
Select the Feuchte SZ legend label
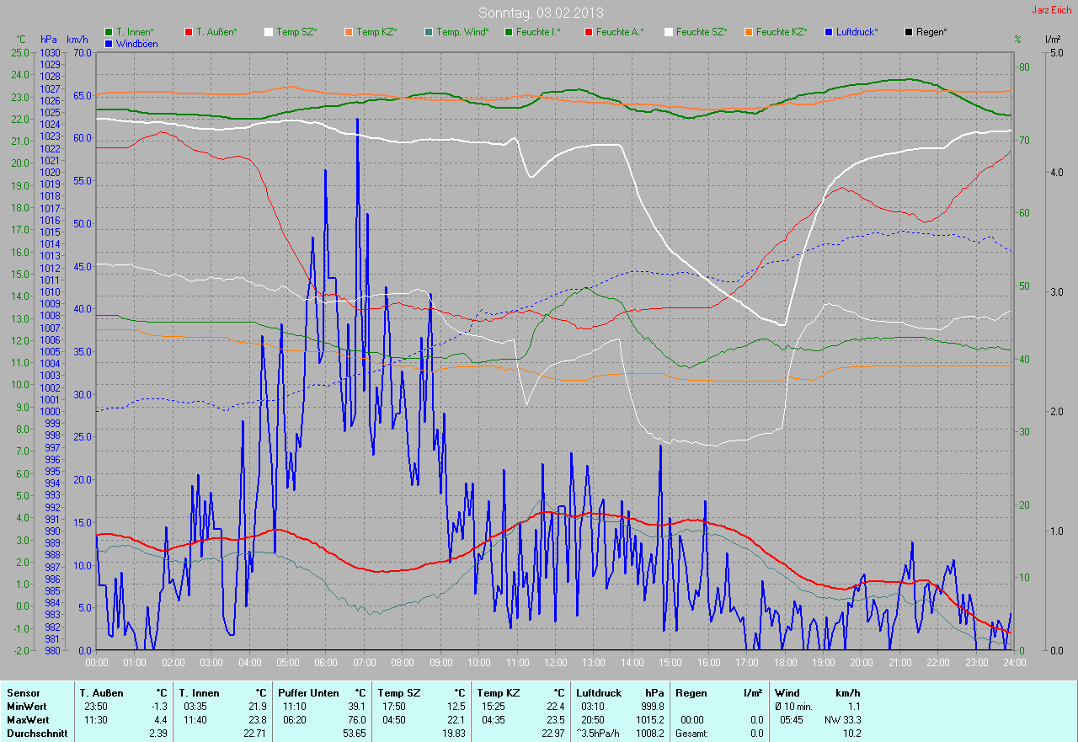[x=701, y=32]
